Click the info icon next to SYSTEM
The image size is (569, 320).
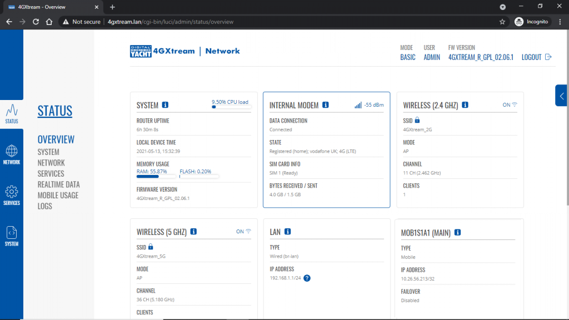pos(165,105)
